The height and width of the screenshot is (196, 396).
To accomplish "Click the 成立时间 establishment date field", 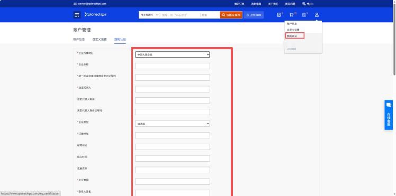I will pos(173,158).
